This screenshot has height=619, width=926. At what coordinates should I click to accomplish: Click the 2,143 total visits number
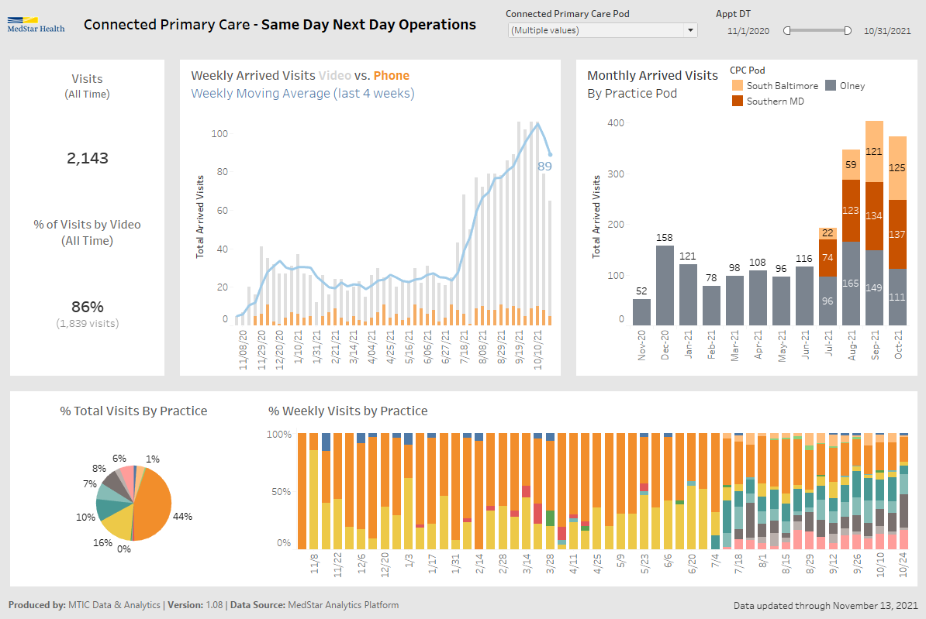[88, 159]
